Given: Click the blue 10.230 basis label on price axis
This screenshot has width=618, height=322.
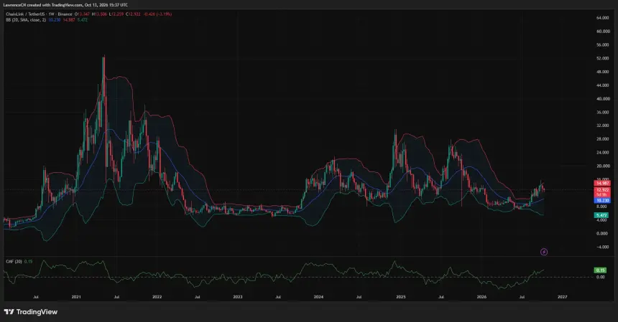Looking at the screenshot, I should (x=602, y=201).
